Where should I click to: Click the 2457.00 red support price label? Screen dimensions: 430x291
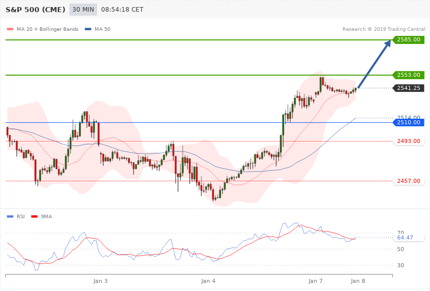click(x=409, y=181)
